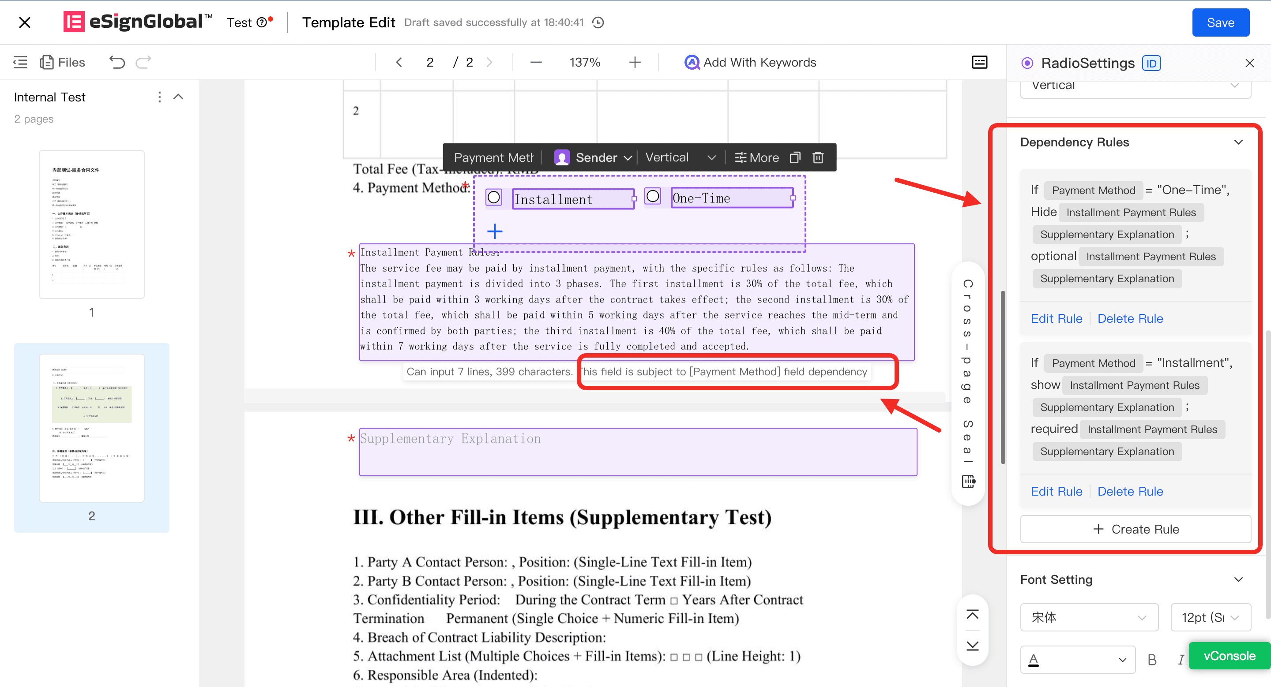The image size is (1271, 687).
Task: Click the seal icon below Cross-page Seal
Action: (968, 481)
